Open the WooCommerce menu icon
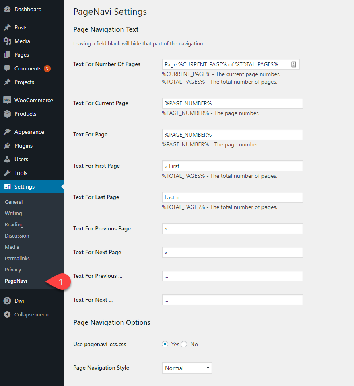This screenshot has height=386, width=354. click(7, 100)
